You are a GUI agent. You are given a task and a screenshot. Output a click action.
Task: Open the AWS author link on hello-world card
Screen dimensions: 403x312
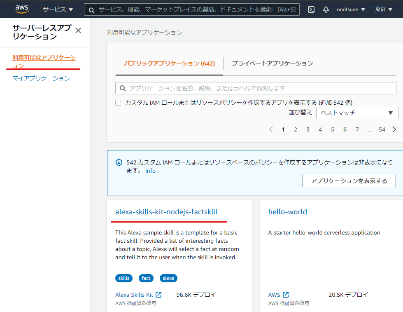click(x=274, y=295)
